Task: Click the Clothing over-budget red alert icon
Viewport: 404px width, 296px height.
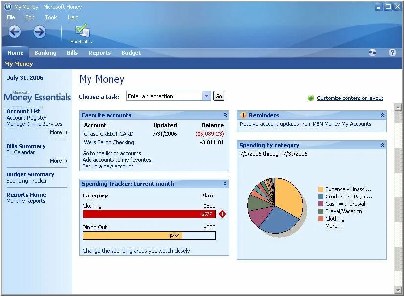Action: (222, 214)
